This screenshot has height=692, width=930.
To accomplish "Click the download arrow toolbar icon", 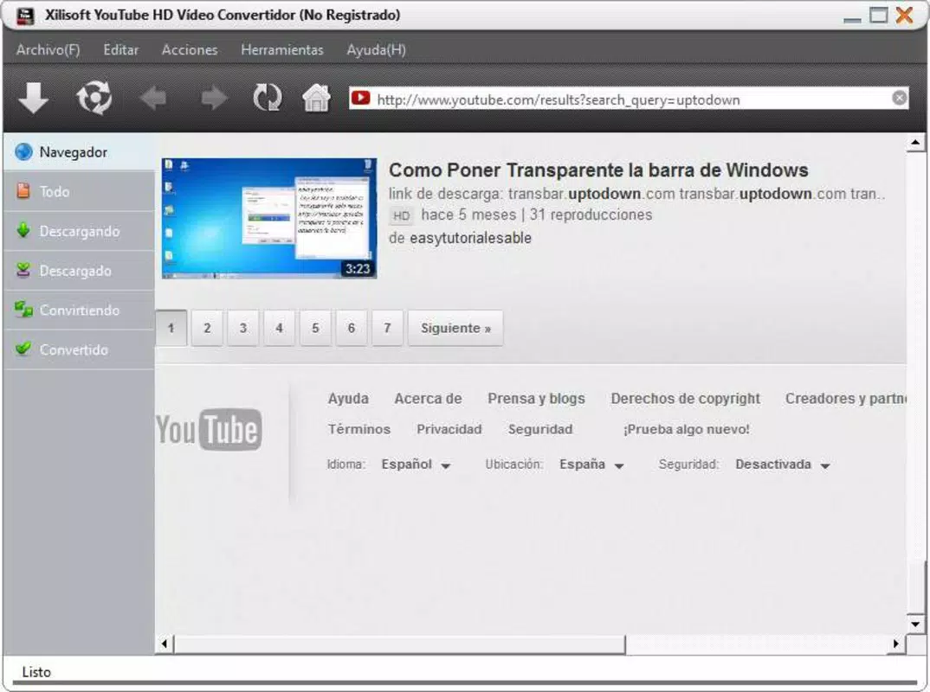I will 33,97.
